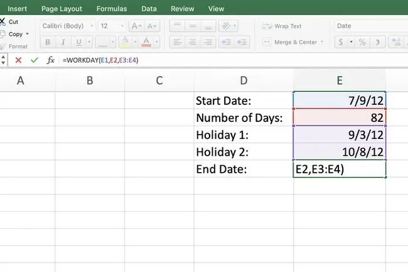Decrease the font size
The height and width of the screenshot is (272, 408).
tap(152, 26)
